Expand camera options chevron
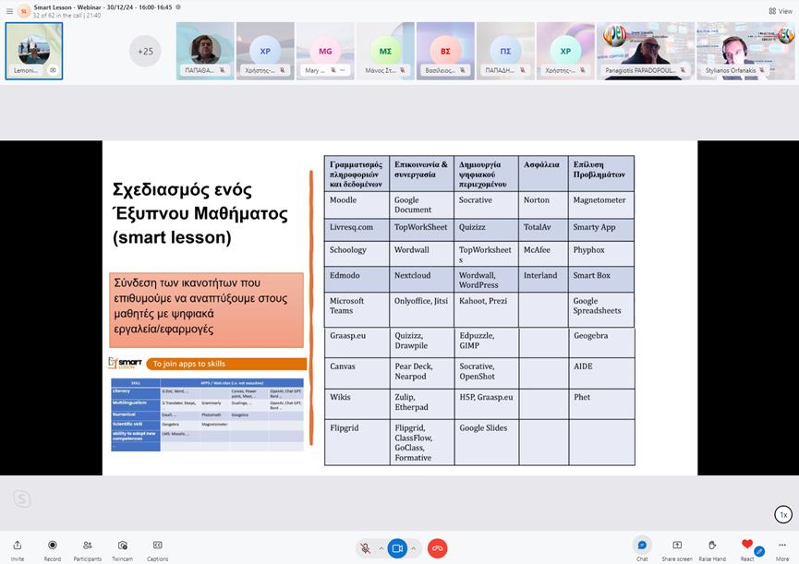The image size is (799, 564). [x=413, y=548]
